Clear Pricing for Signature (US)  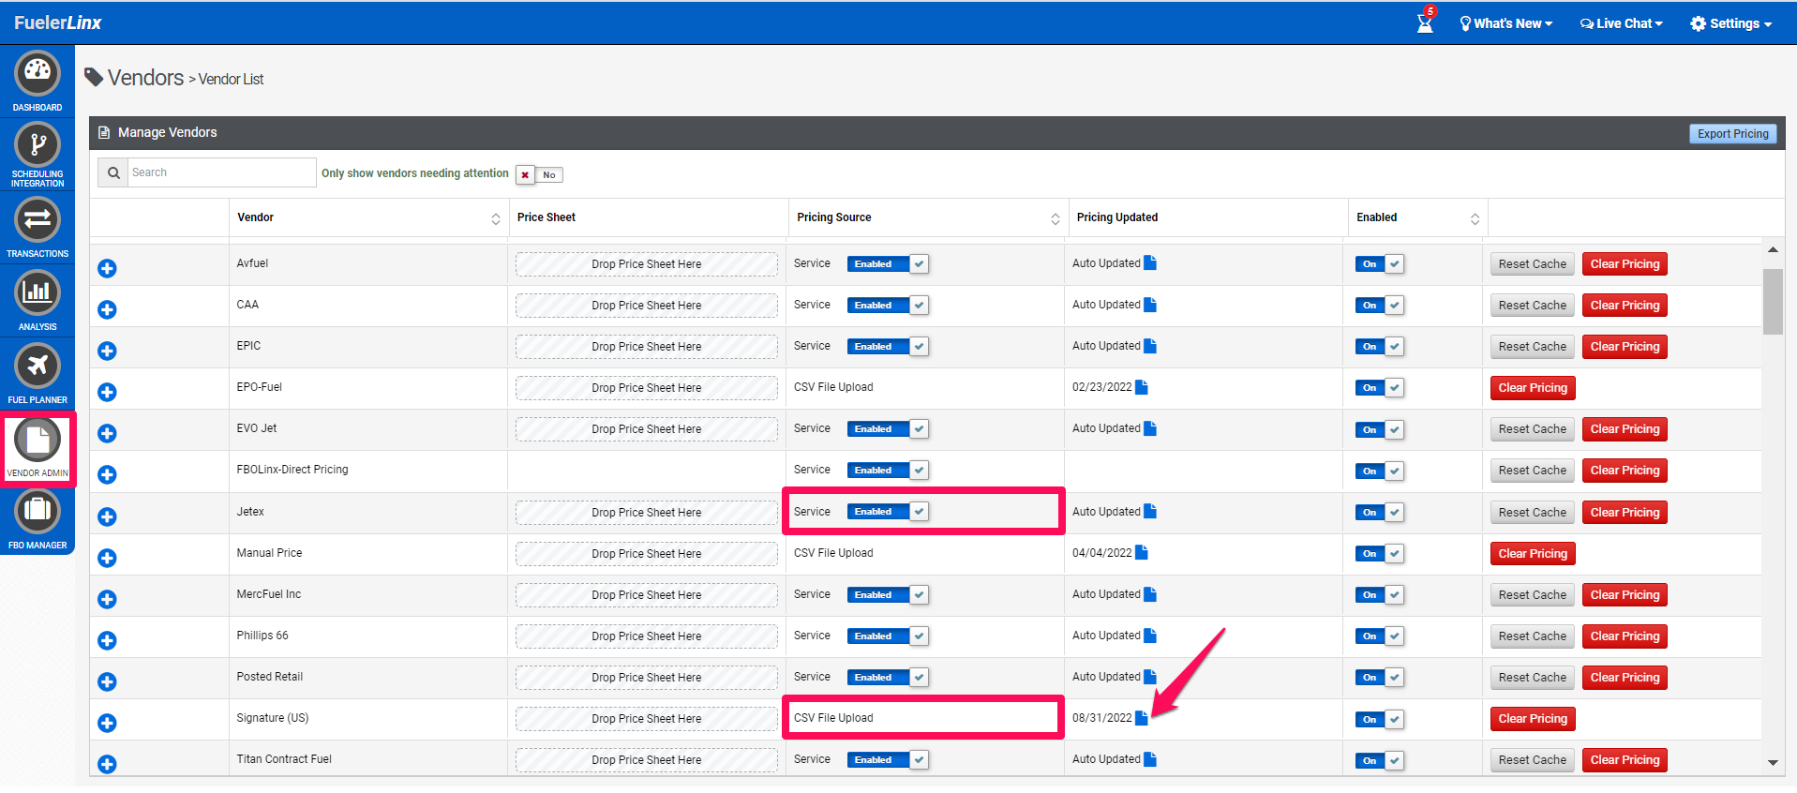point(1533,719)
